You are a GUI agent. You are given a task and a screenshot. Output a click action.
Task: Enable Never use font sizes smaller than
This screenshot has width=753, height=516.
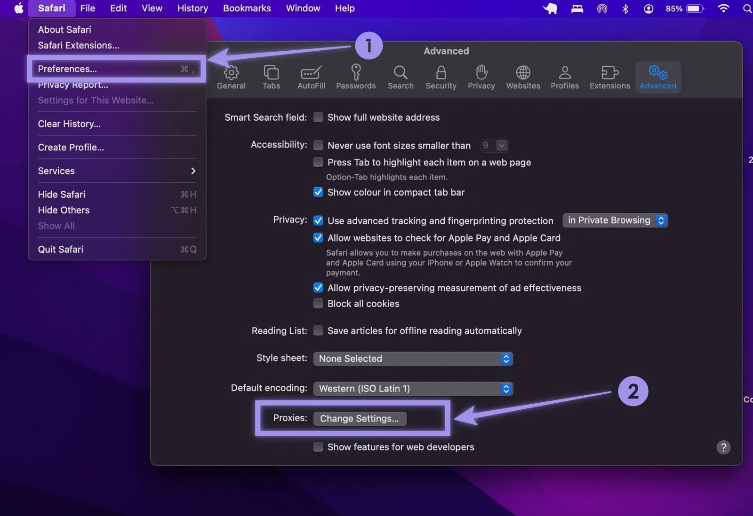click(319, 145)
